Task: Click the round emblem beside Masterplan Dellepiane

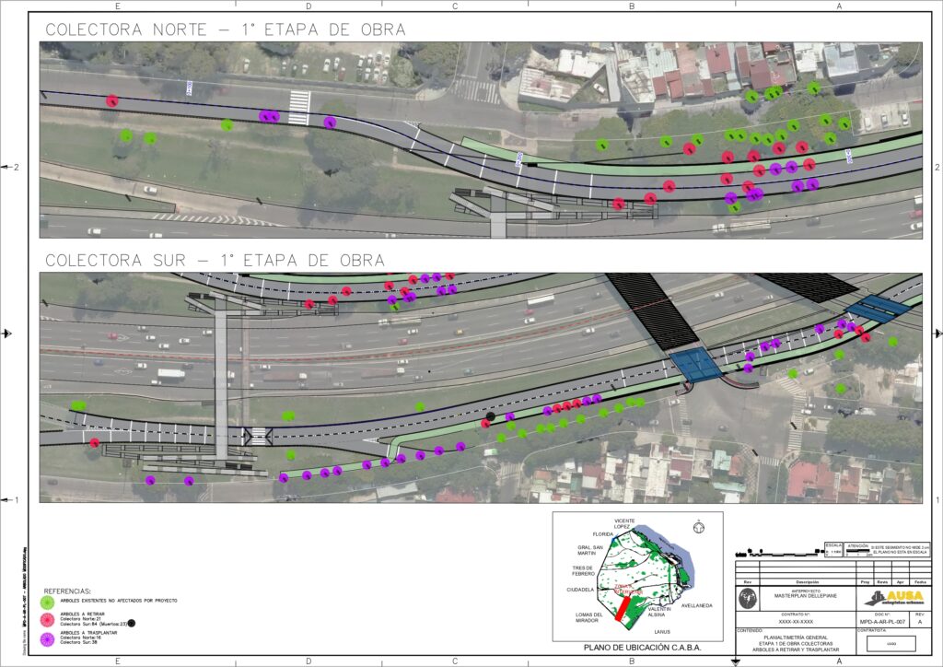Action: 748,598
